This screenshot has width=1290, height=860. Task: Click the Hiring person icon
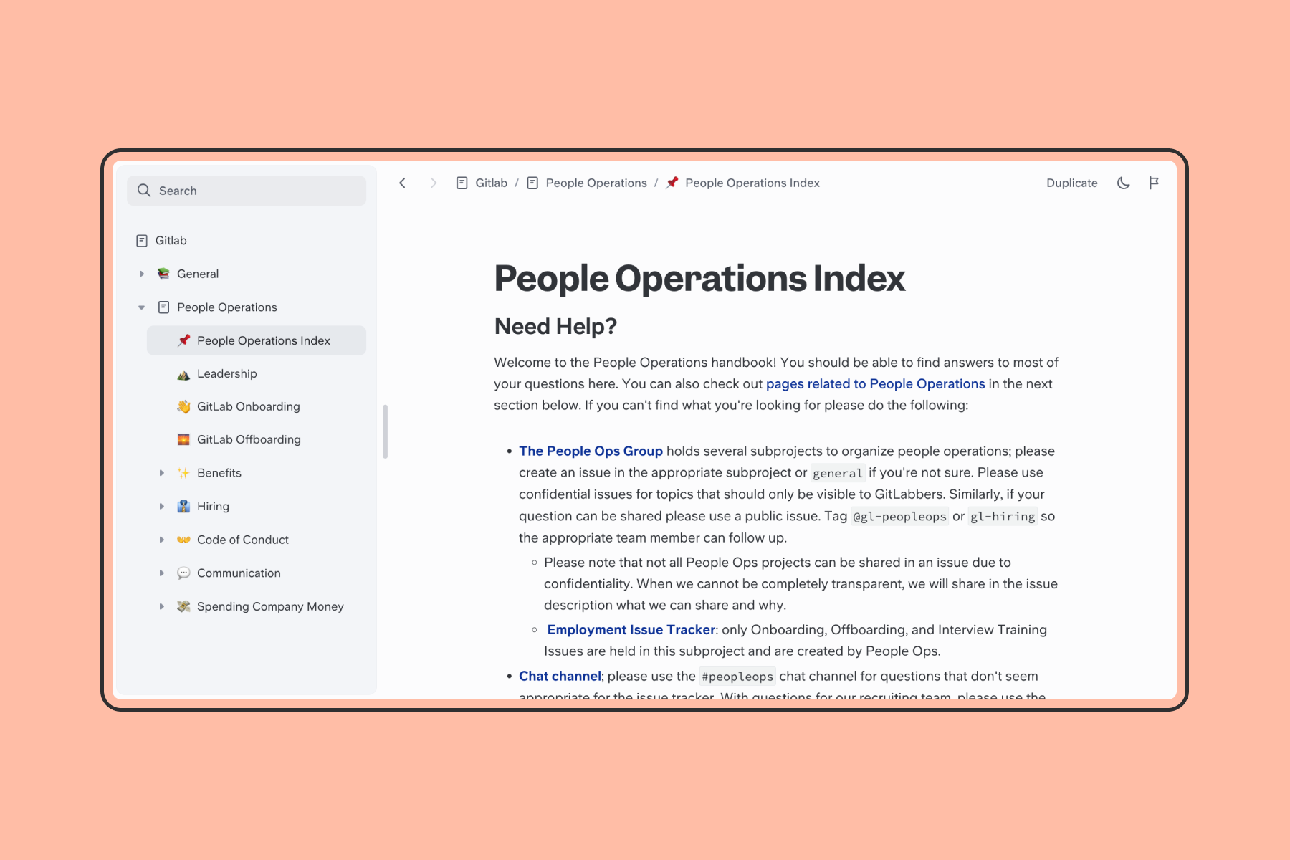(x=184, y=507)
